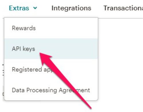The width and height of the screenshot is (143, 112).
Task: Switch to the Integrations tab
Action: [71, 8]
